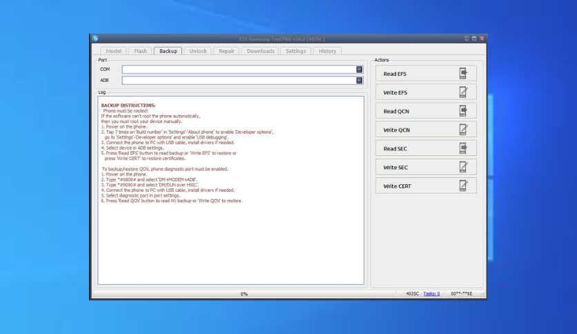Image resolution: width=577 pixels, height=334 pixels.
Task: Open the Settings tab
Action: point(296,51)
